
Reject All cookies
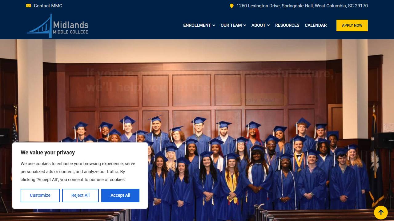tap(80, 195)
